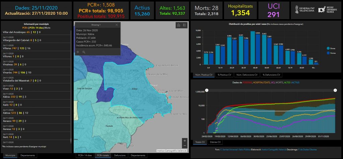This screenshot has height=159, width=343.
Task: Open the Defuncions map tab
Action: pyautogui.click(x=120, y=155)
